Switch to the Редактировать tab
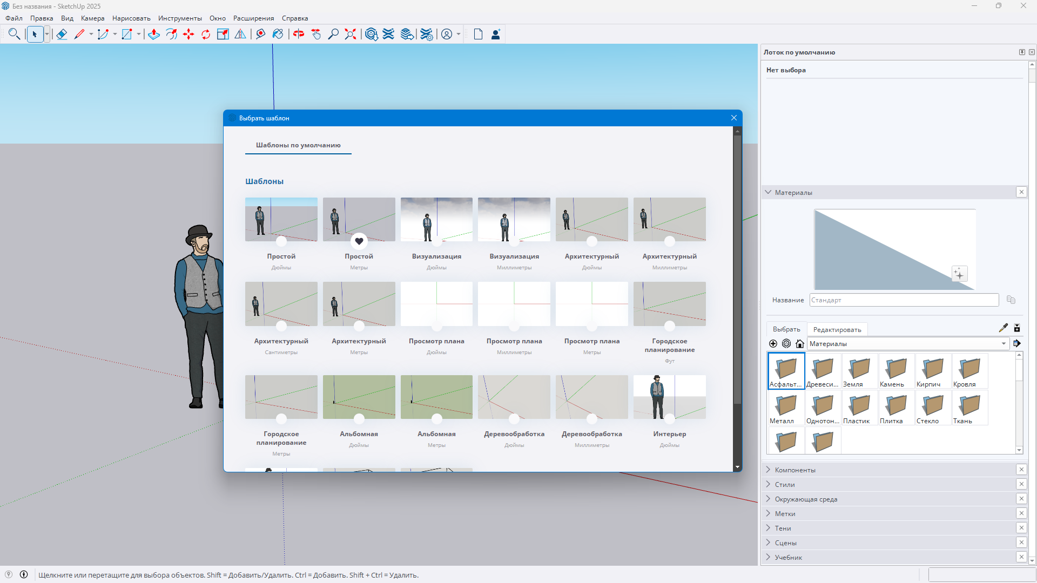Screen dimensions: 1037x583 837,330
